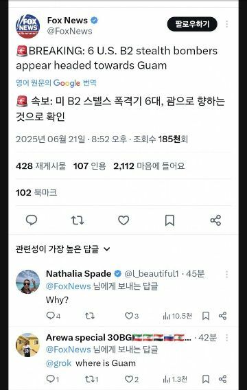
Task: Click the reply icon under the main Fox News post
Action: (32, 220)
